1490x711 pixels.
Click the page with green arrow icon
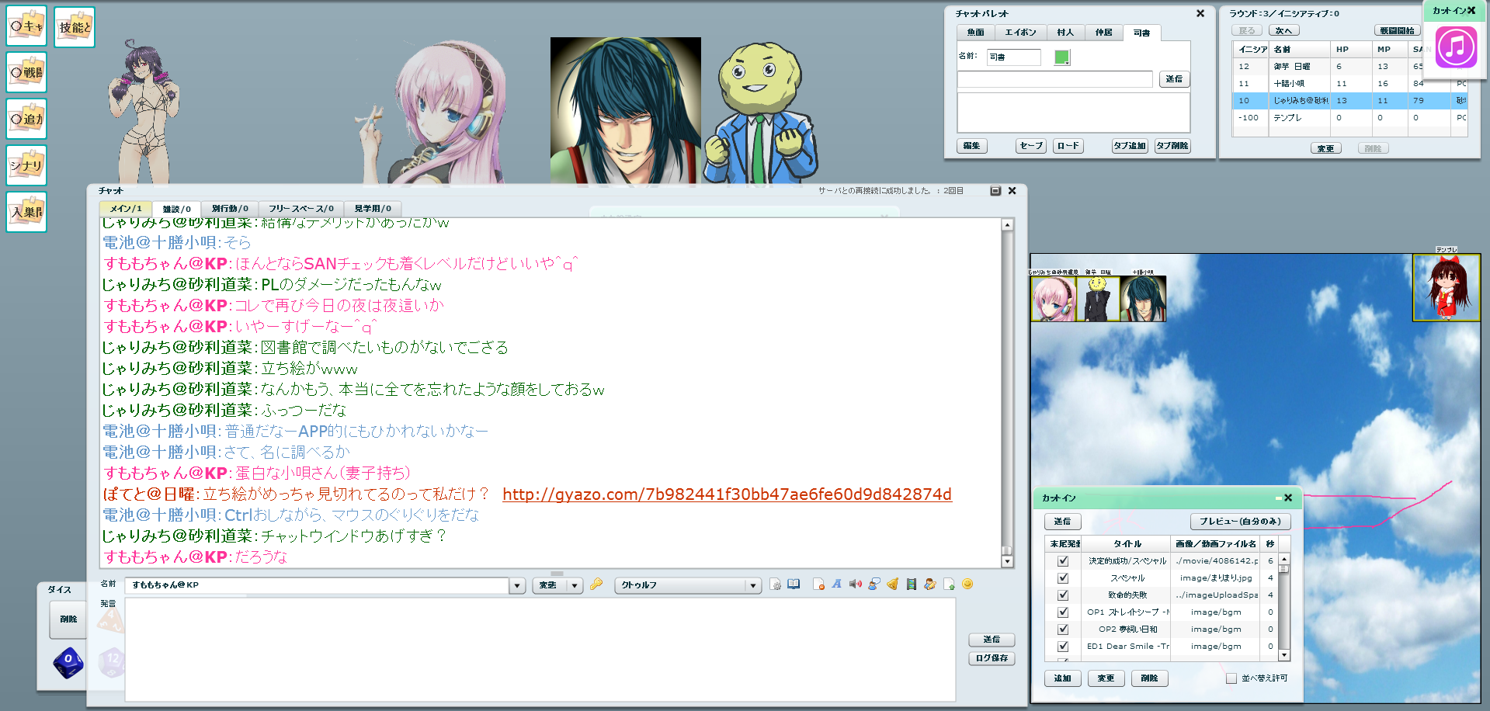[x=949, y=584]
